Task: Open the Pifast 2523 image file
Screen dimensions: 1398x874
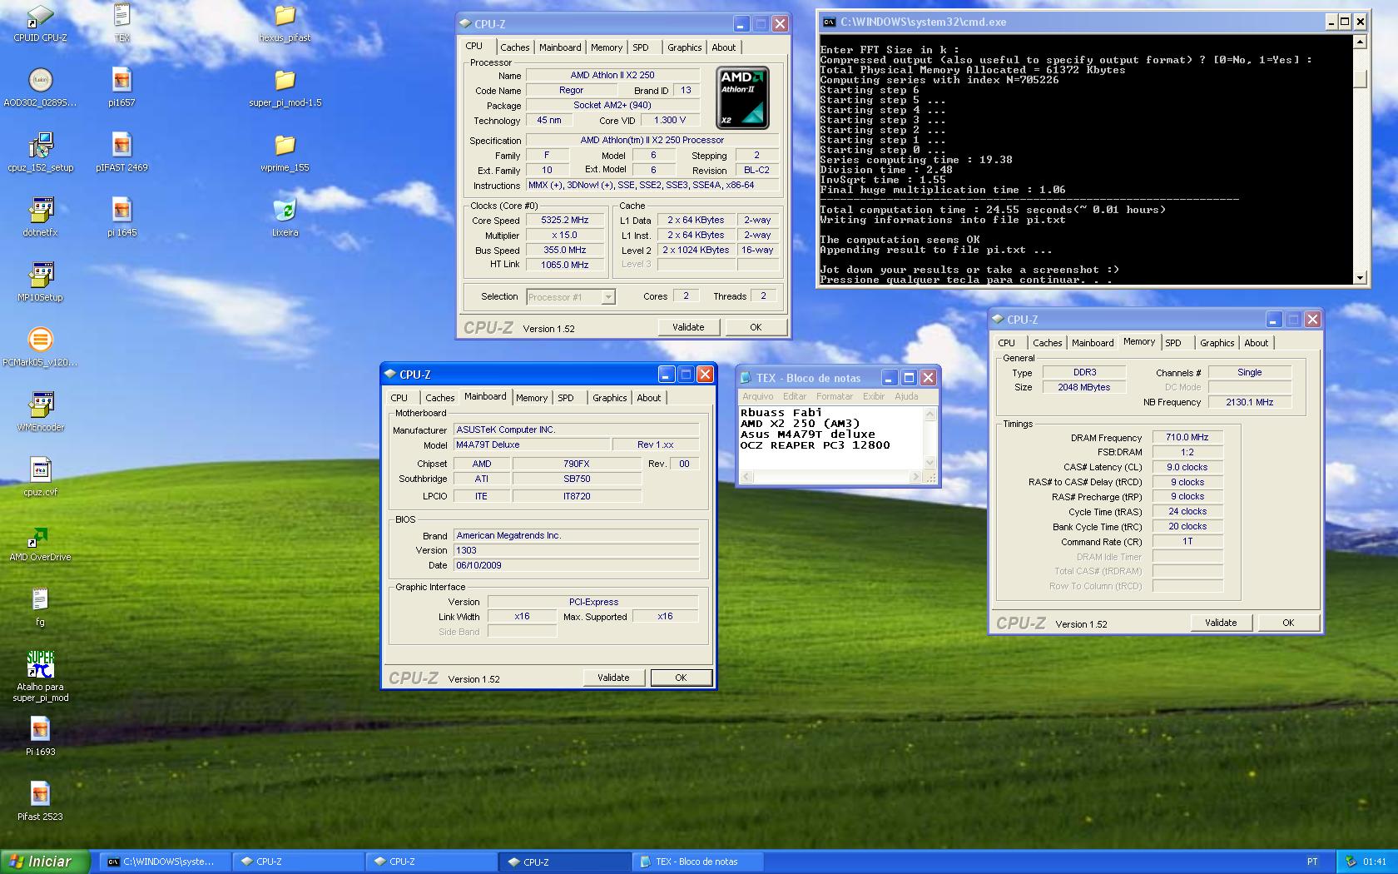Action: (x=40, y=802)
